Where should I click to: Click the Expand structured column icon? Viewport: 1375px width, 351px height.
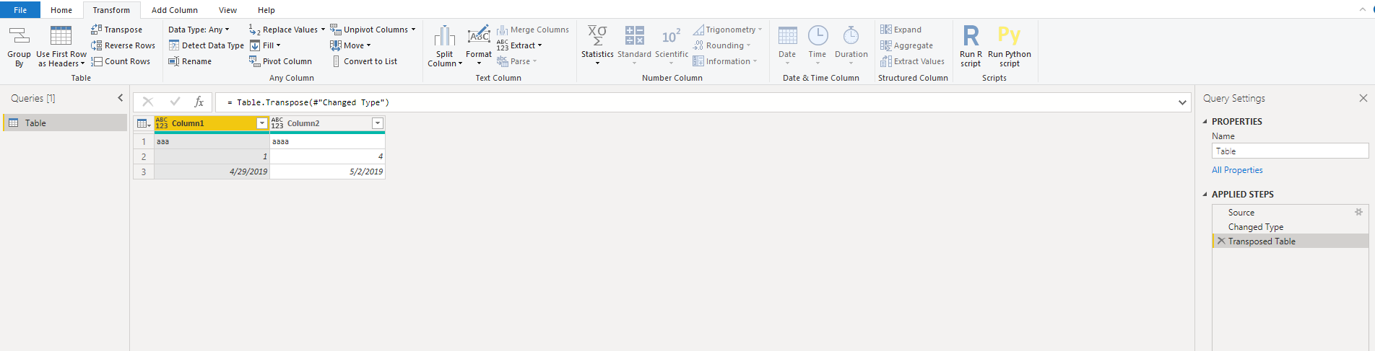(885, 30)
